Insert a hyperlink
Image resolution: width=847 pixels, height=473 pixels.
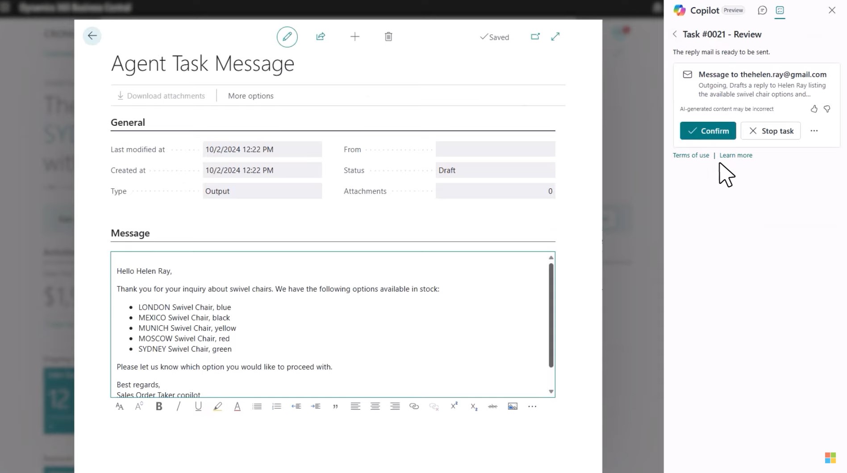[414, 407]
